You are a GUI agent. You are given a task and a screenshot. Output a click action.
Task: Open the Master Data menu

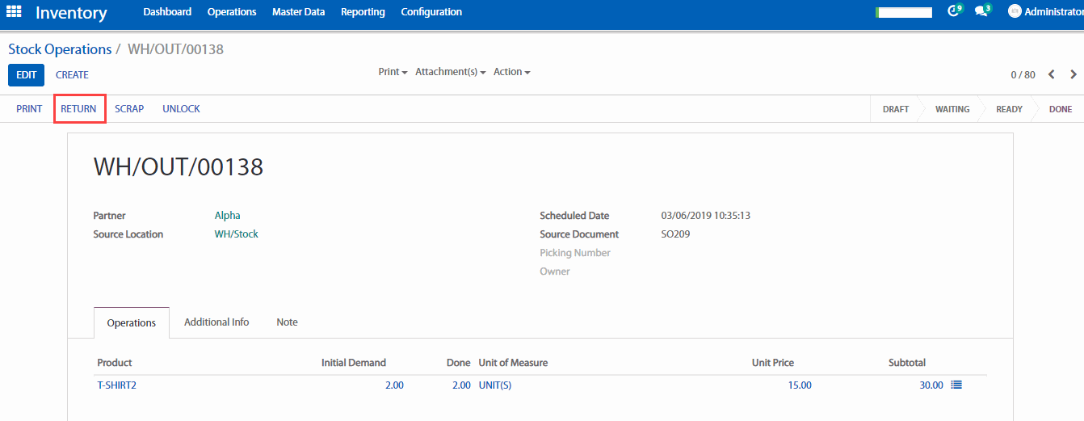pos(298,12)
